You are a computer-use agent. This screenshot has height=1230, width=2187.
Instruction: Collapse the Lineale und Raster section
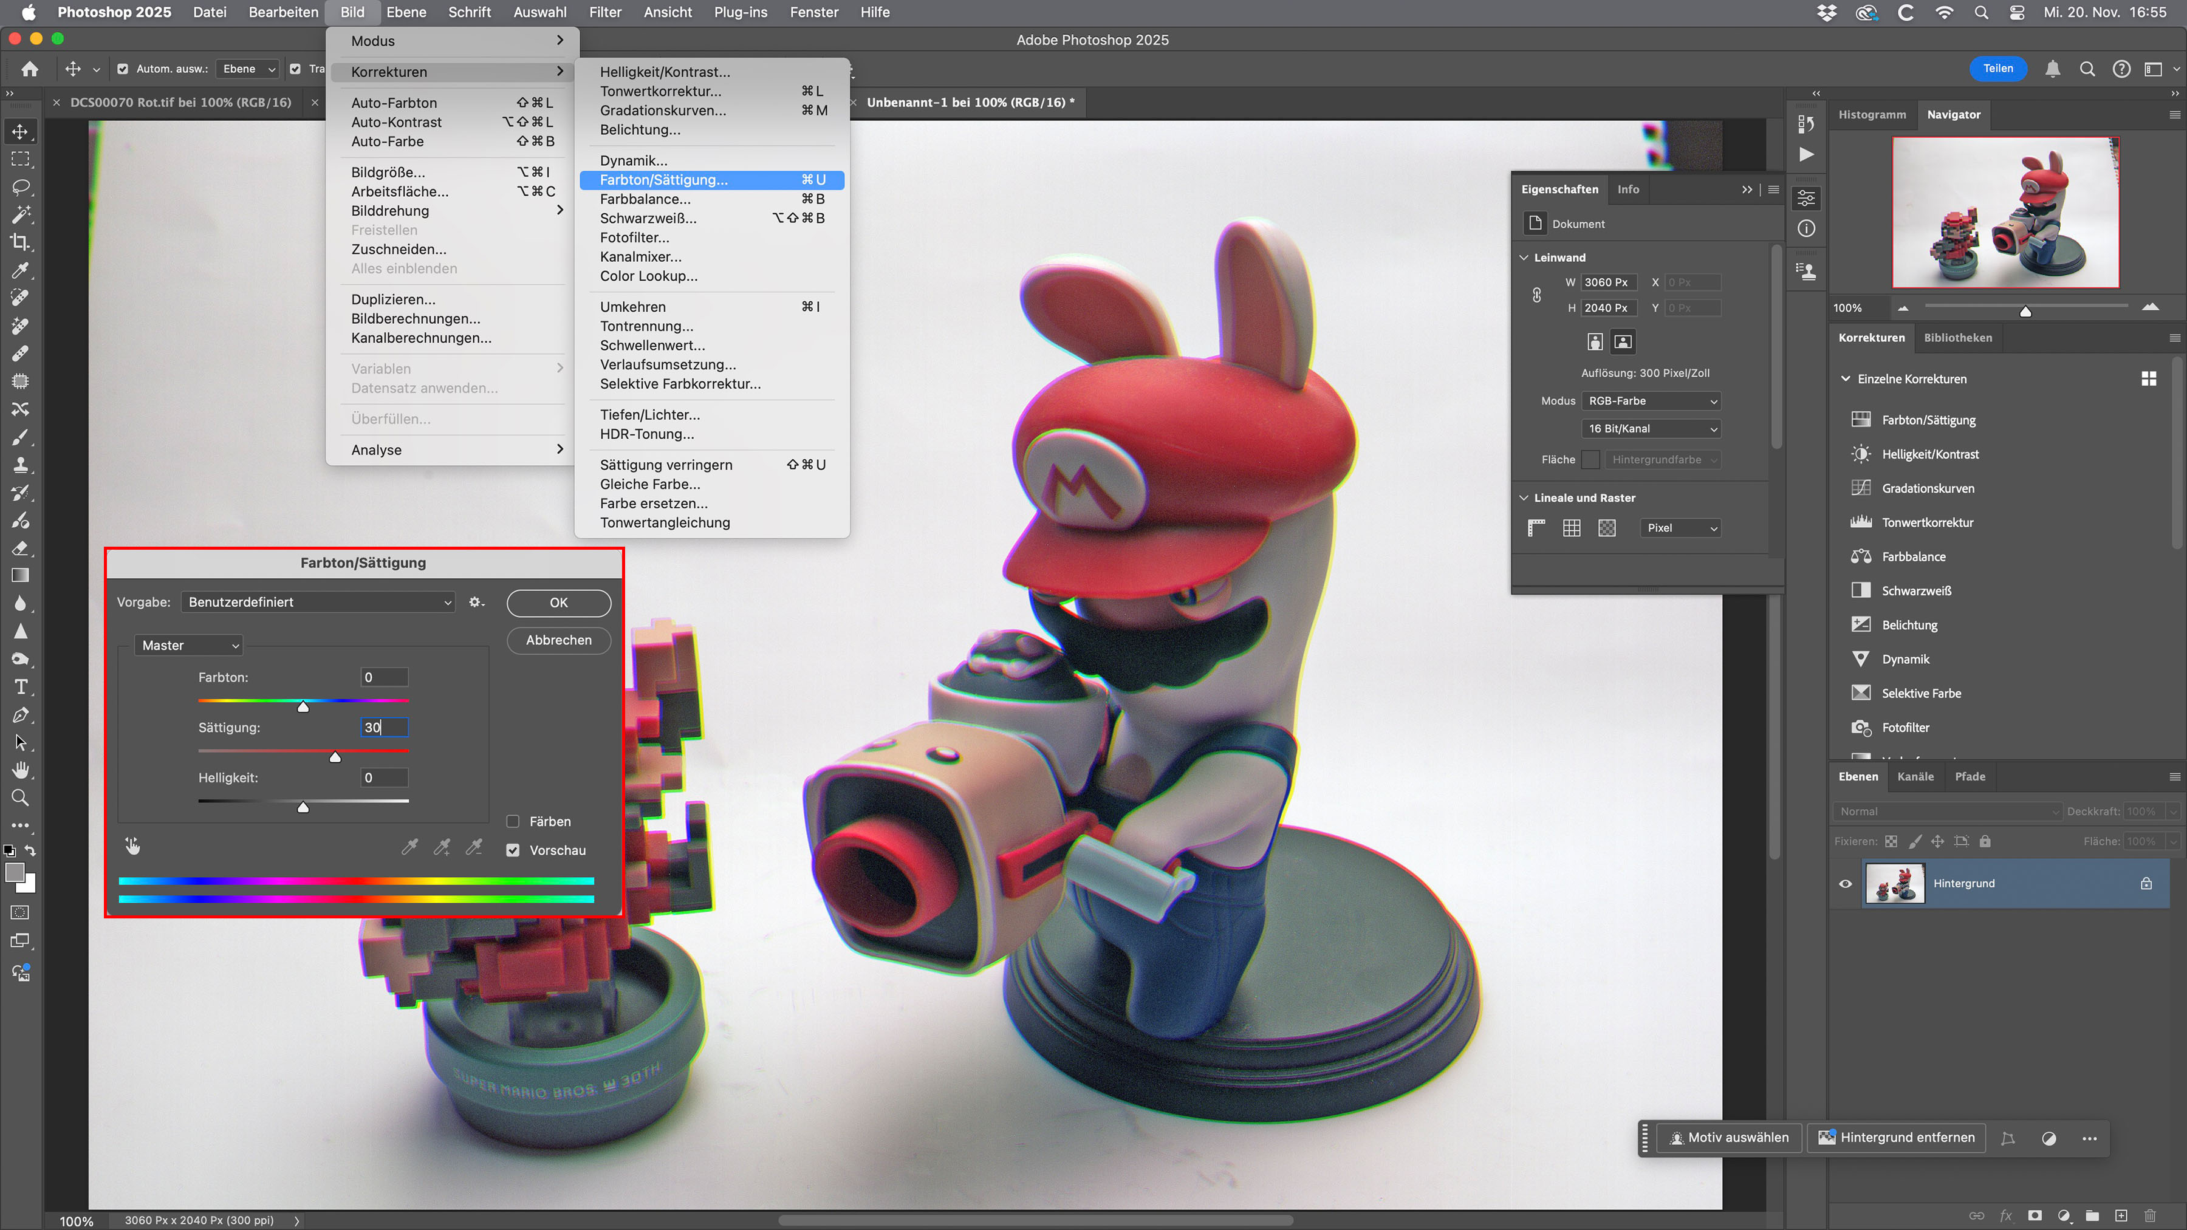[1524, 497]
